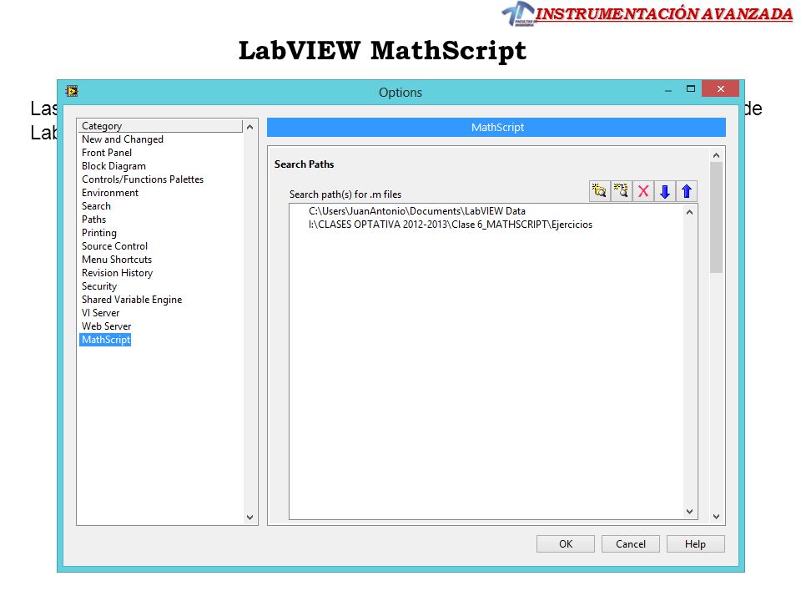Image resolution: width=801 pixels, height=601 pixels.
Task: Open the VI Server category
Action: click(x=101, y=312)
